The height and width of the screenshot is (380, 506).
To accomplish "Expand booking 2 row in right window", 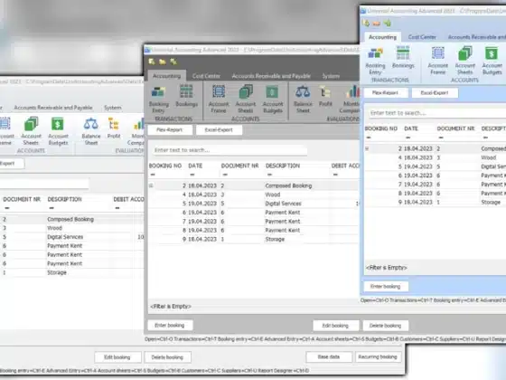I will [367, 148].
